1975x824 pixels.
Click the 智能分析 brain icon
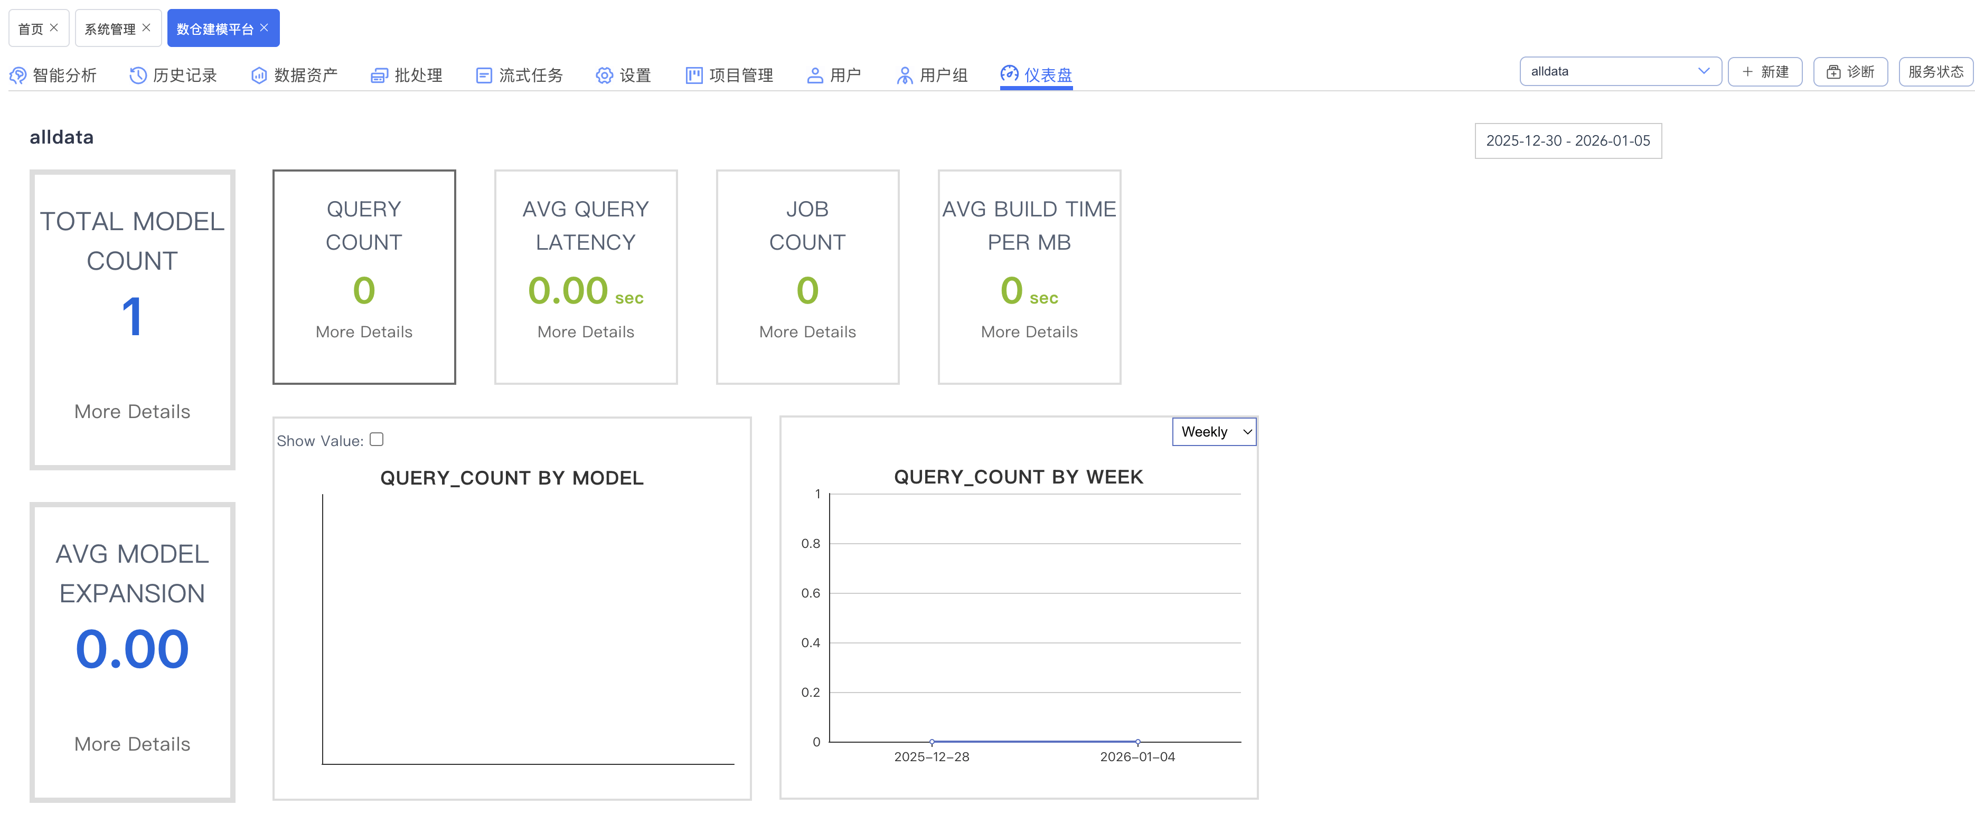[17, 75]
